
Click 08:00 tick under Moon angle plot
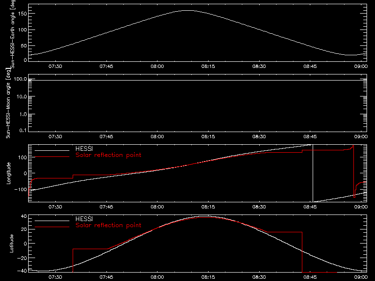coord(157,136)
